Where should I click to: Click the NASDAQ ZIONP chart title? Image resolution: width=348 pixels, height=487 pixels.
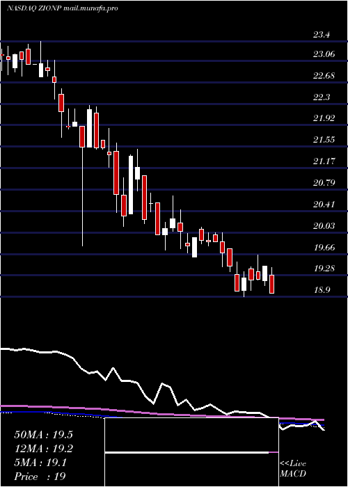62,8
